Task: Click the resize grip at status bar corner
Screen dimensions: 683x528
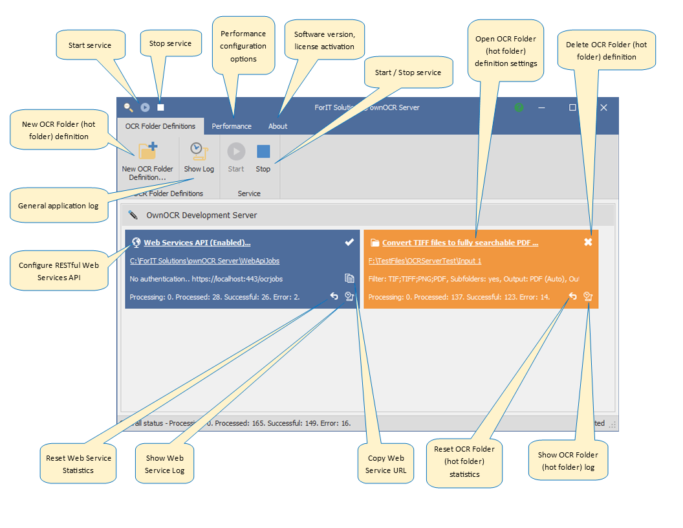Action: click(613, 424)
